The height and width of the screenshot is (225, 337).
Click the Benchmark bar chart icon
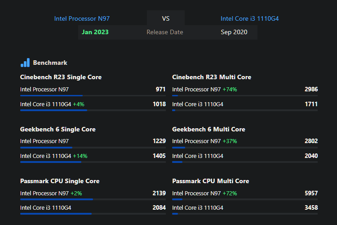(x=25, y=63)
